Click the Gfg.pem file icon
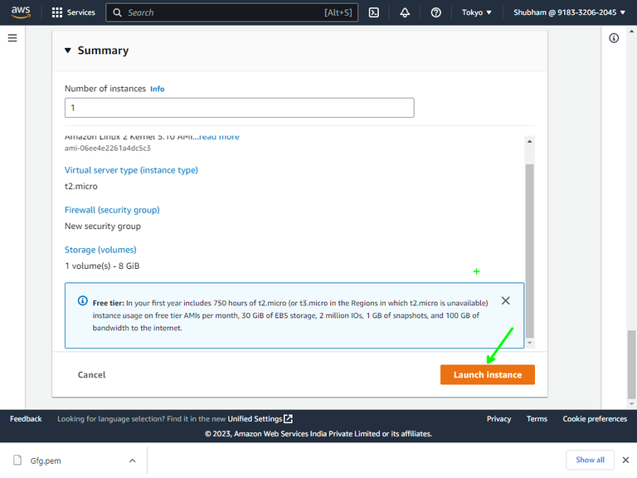Screen dimensions: 637x478 (17, 460)
